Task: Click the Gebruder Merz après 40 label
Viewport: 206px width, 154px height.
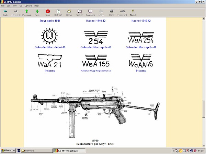Action: (96, 47)
